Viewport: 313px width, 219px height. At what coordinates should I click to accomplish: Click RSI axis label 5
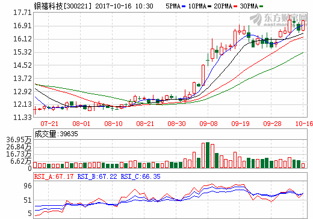point(29,213)
